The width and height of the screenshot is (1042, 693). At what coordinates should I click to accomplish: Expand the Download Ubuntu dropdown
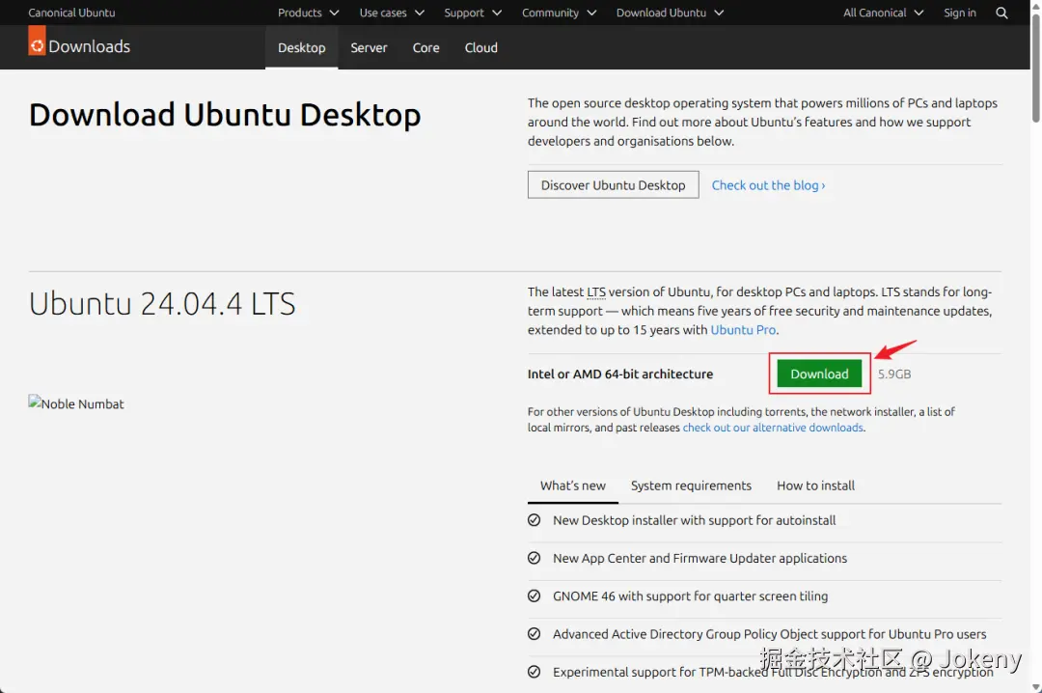pos(670,13)
